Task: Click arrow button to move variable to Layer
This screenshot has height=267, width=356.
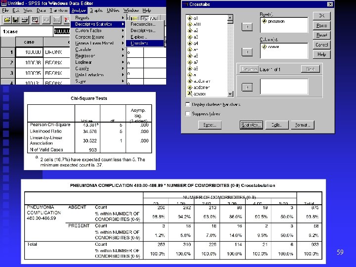Action: click(247, 87)
